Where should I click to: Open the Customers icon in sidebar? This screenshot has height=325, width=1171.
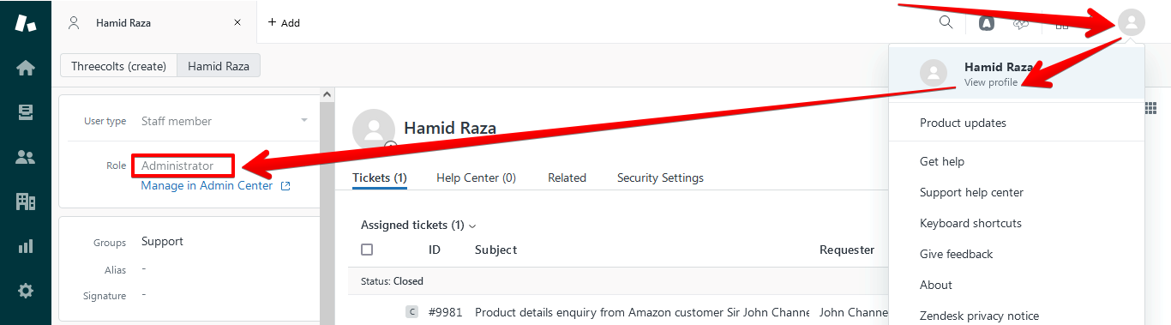click(26, 157)
